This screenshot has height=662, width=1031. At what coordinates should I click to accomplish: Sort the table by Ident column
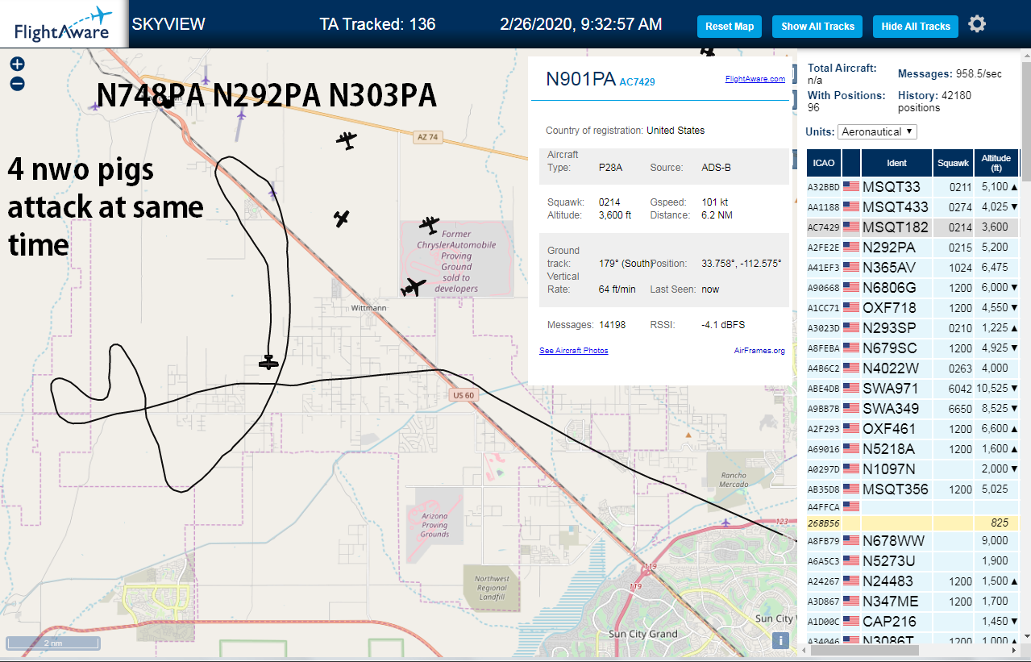pyautogui.click(x=896, y=163)
